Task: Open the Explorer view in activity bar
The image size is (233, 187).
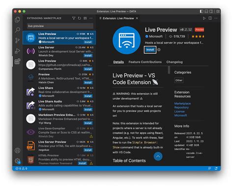Action: [x=17, y=20]
